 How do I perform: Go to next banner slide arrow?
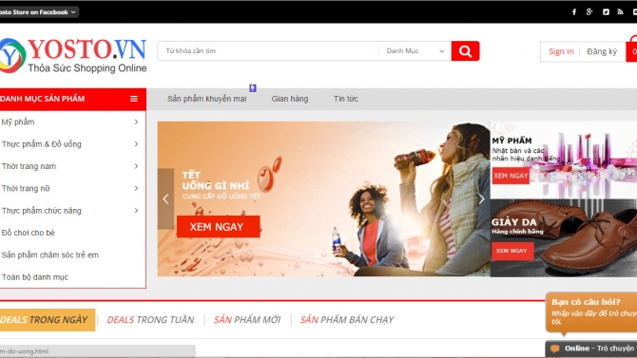click(481, 198)
